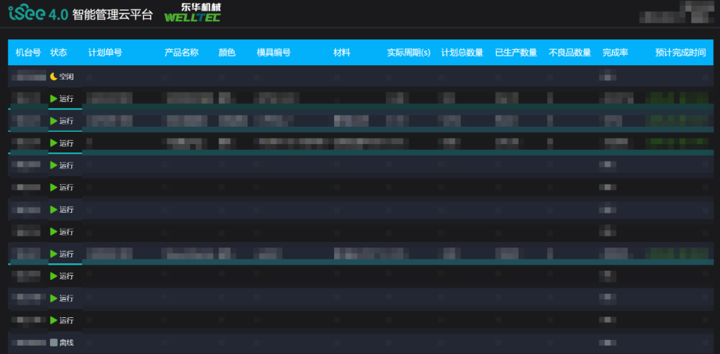Click the 智能管理云平台 platform title
This screenshot has height=354, width=720.
113,14
